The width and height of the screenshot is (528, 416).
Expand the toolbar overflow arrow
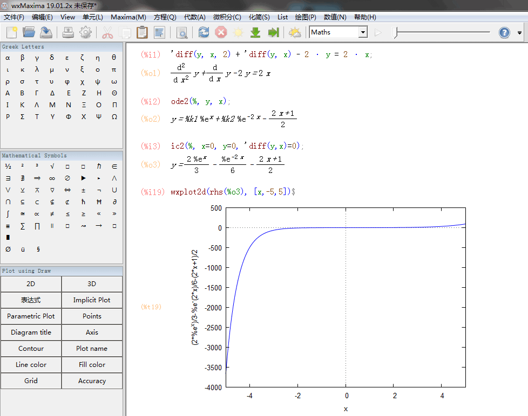[x=519, y=32]
